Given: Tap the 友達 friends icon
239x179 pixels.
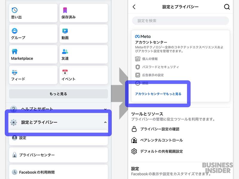Looking at the screenshot, I should point(65,51).
